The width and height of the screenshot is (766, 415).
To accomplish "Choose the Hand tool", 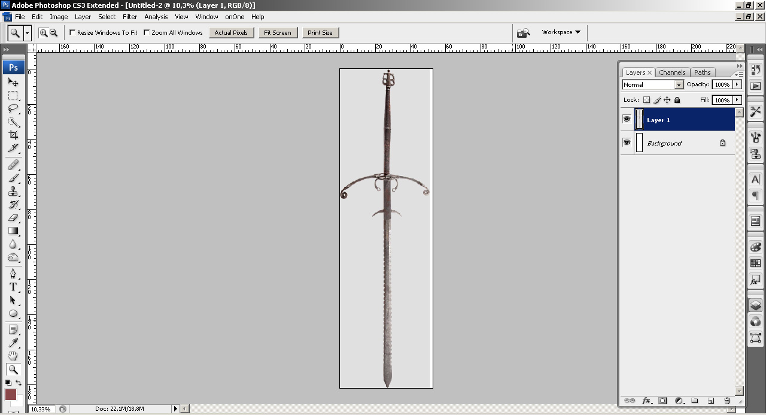I will coord(13,356).
